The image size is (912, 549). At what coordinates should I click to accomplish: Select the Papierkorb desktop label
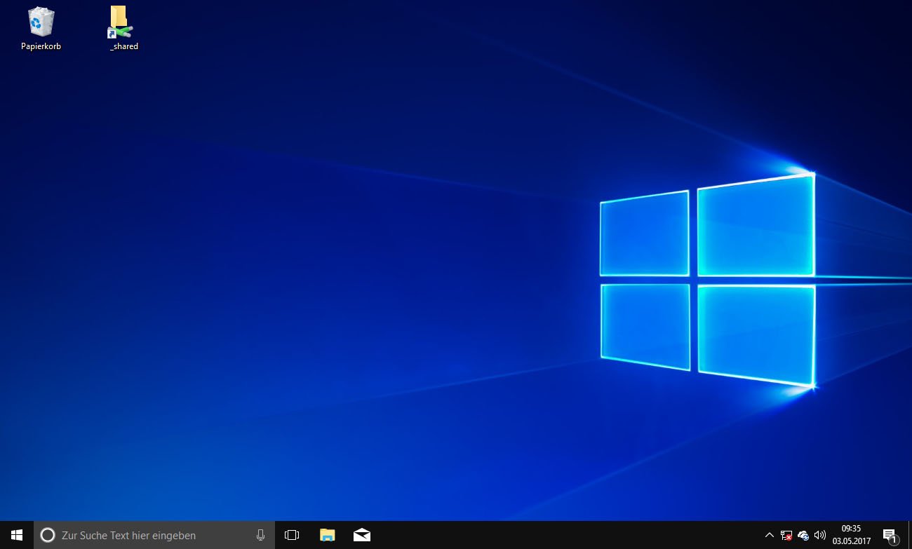click(40, 46)
